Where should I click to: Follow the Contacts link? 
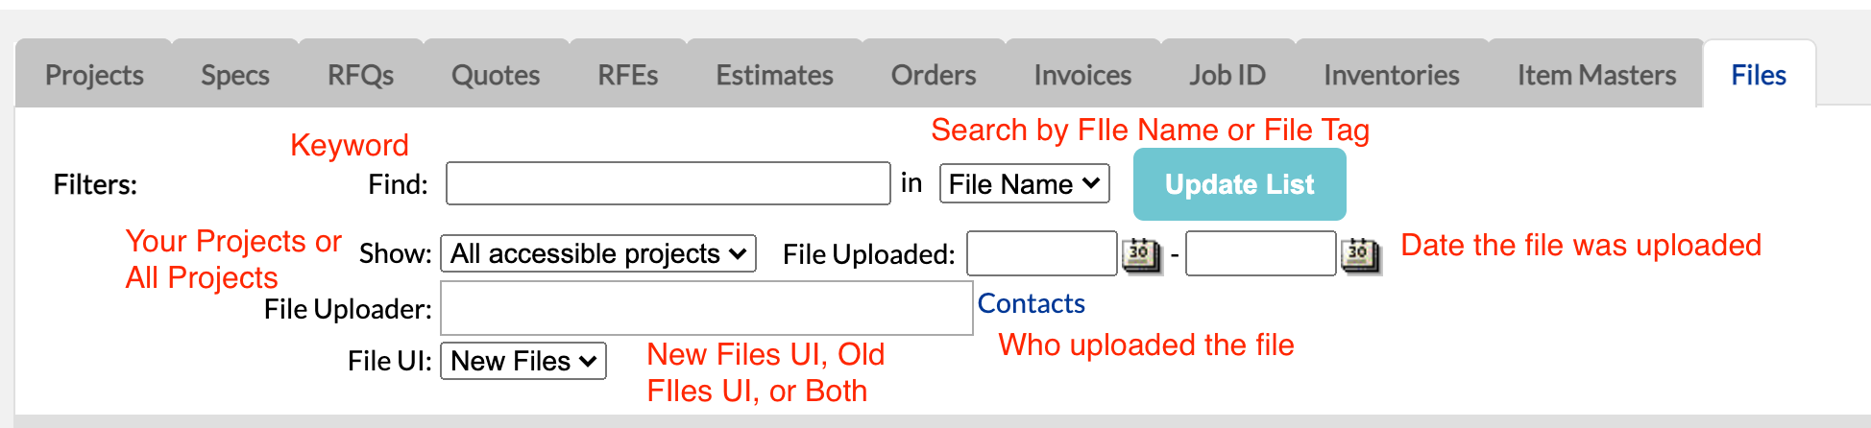[x=1032, y=303]
